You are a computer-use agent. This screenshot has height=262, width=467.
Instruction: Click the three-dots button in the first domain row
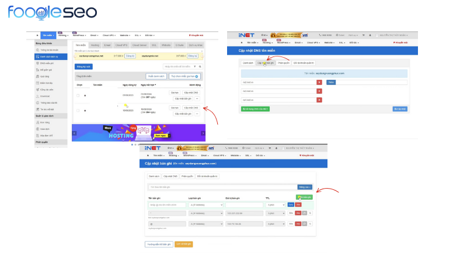point(197,98)
